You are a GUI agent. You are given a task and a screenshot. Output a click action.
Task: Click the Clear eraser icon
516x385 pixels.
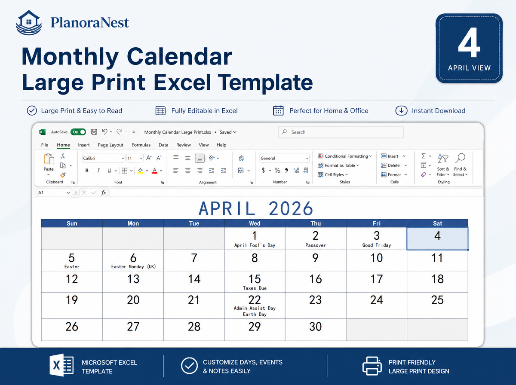pos(424,175)
